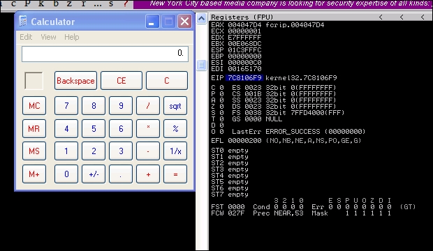Click the percent '%' key
This screenshot has width=433, height=251.
(175, 128)
